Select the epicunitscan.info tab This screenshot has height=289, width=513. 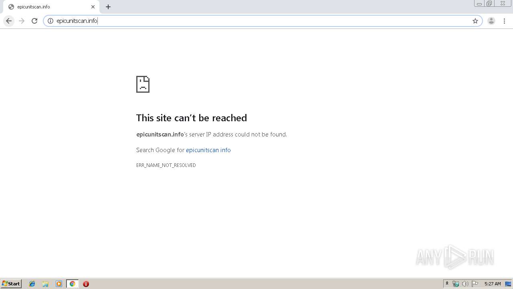(51, 7)
